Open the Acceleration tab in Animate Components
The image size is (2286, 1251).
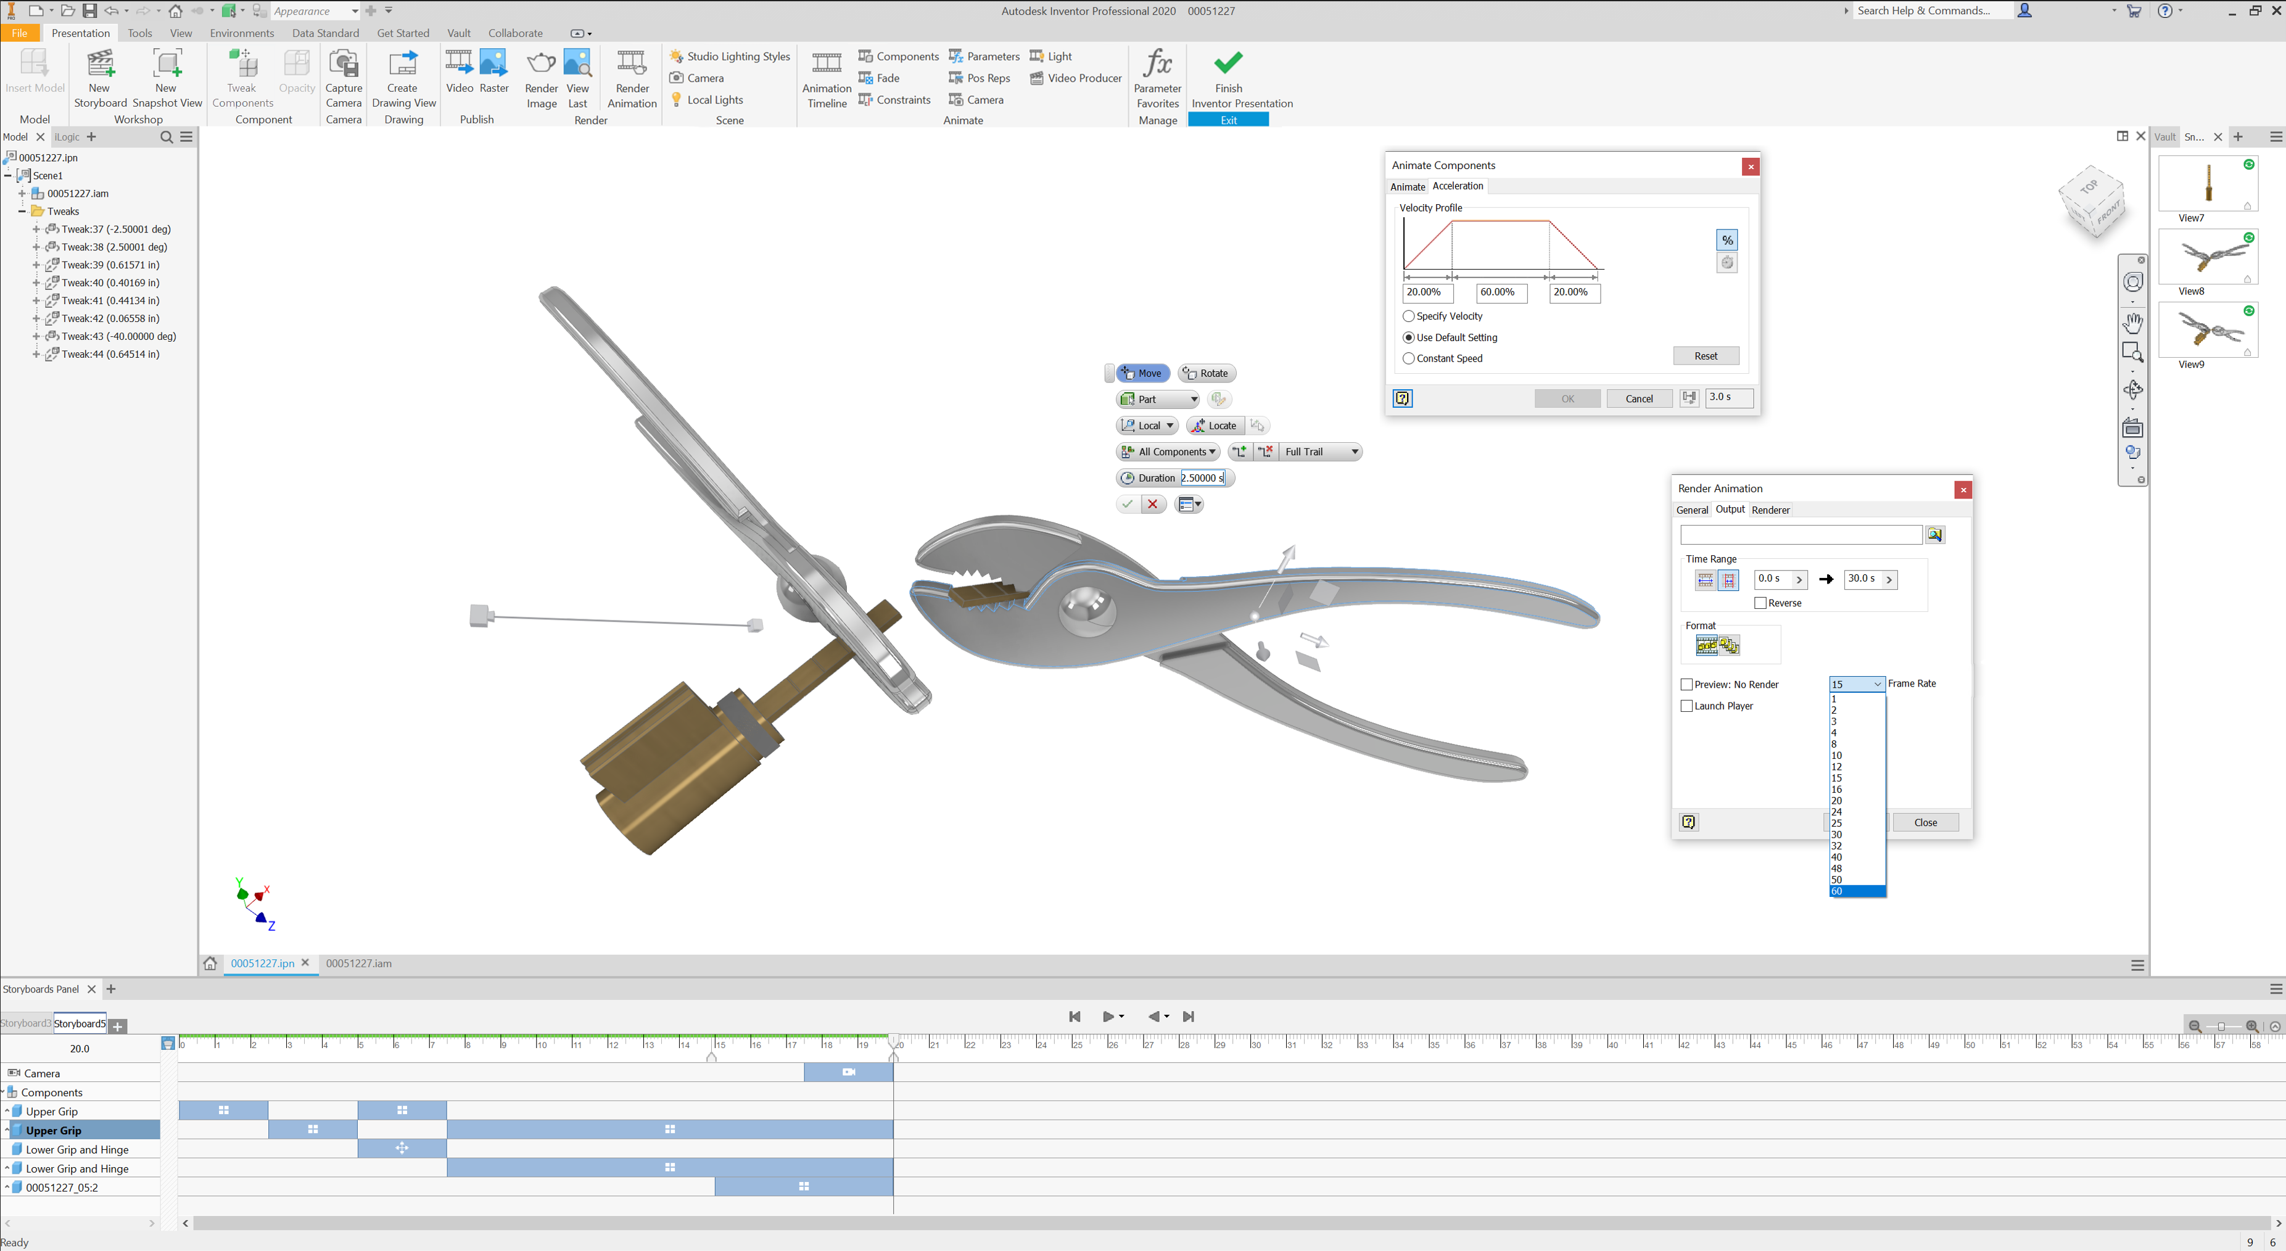[1458, 186]
